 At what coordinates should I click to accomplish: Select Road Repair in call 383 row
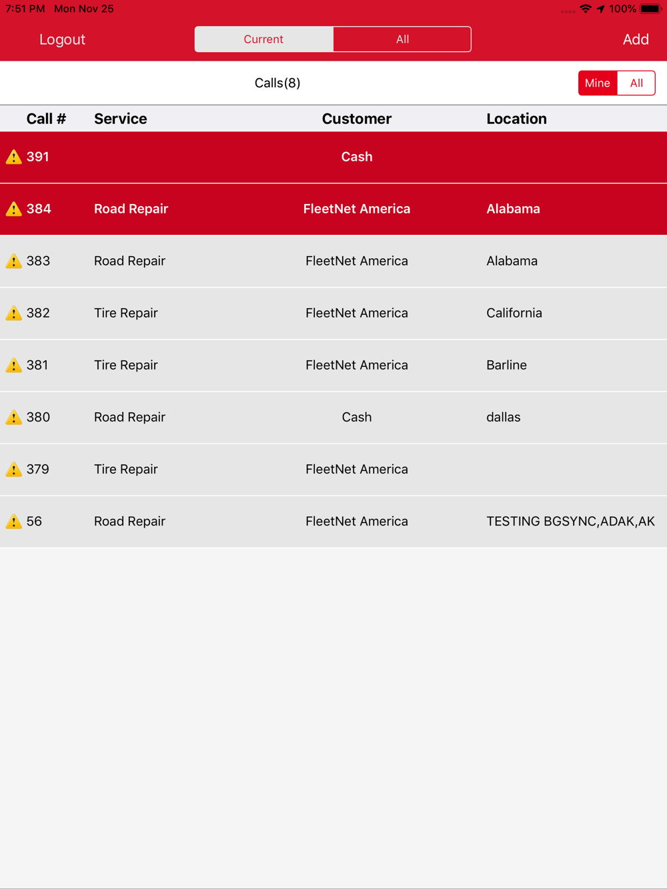(x=129, y=261)
